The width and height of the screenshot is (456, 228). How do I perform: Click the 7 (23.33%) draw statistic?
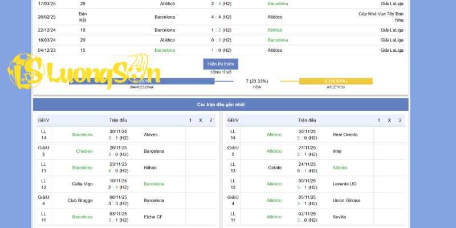pos(256,81)
